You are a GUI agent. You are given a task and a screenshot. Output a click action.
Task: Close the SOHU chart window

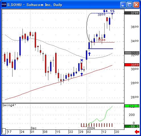[x=136, y=5]
